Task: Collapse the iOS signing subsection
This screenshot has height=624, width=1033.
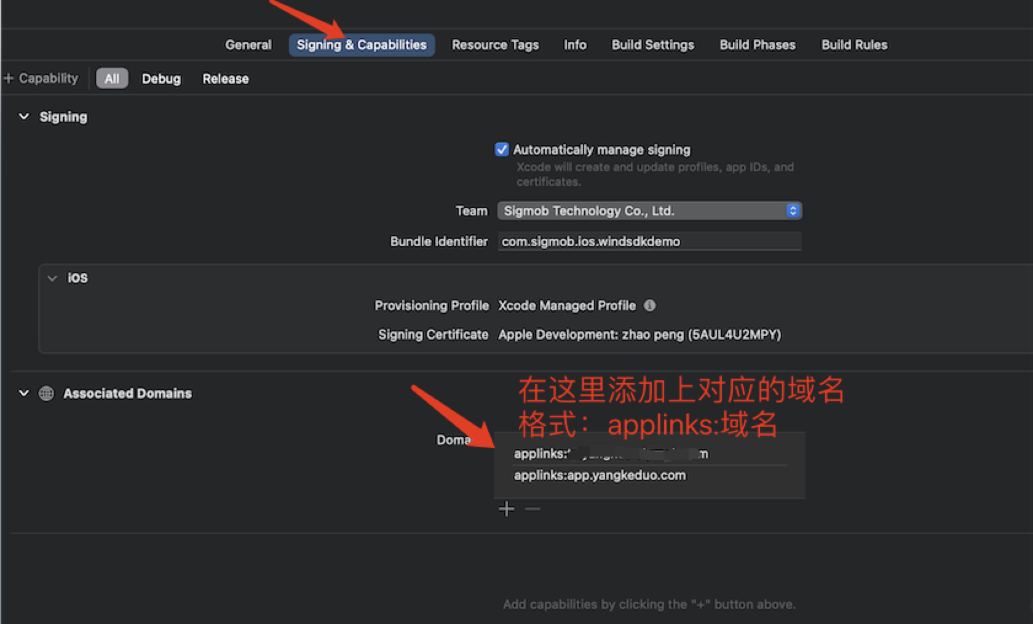Action: coord(52,278)
